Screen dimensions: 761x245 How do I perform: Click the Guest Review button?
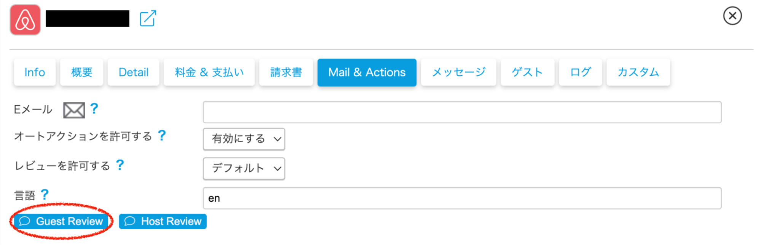click(x=61, y=221)
